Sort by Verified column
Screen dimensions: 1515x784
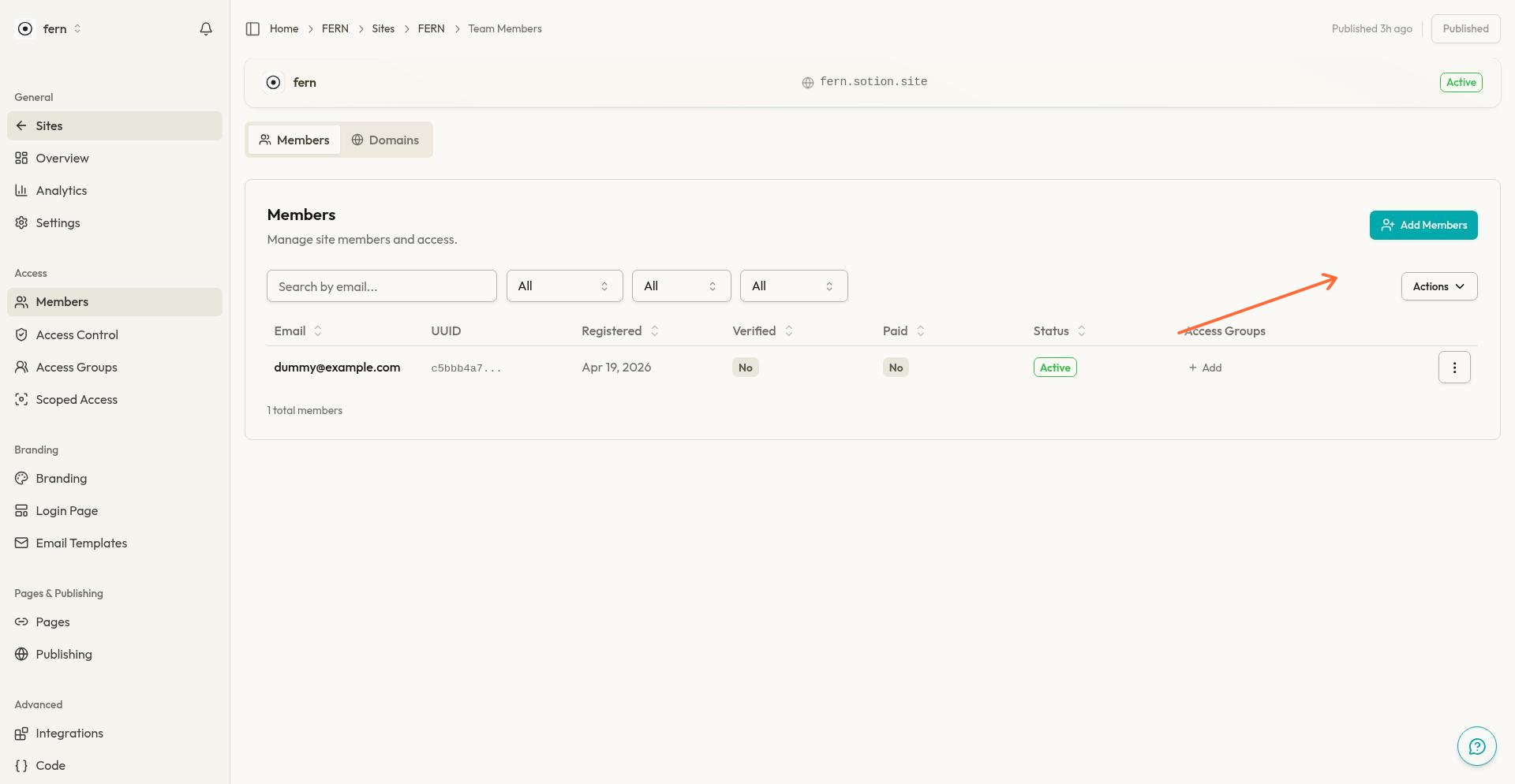762,331
